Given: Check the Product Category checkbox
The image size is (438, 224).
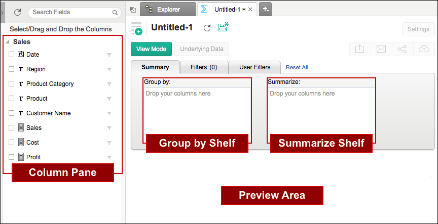Looking at the screenshot, I should tap(11, 83).
